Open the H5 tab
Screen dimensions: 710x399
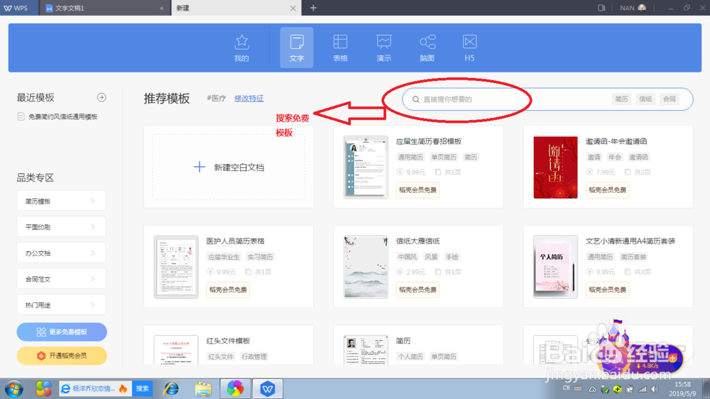(x=469, y=48)
